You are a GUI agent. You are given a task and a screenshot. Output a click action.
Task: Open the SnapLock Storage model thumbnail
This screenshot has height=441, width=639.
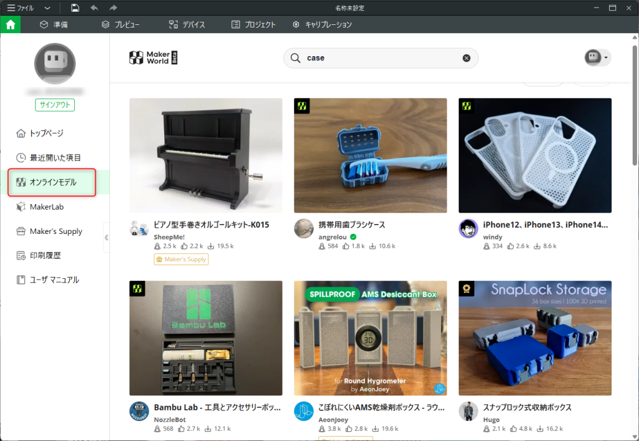pyautogui.click(x=535, y=337)
